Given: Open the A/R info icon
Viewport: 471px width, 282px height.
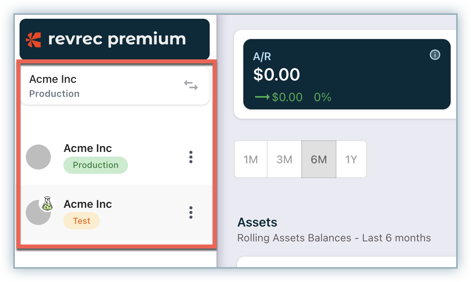Looking at the screenshot, I should [435, 55].
